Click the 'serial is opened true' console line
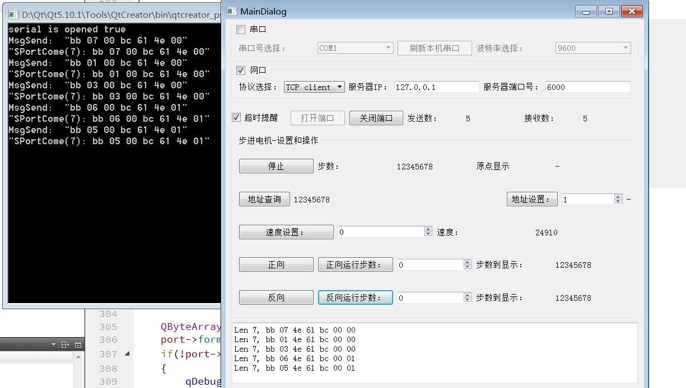The image size is (686, 388). click(67, 29)
